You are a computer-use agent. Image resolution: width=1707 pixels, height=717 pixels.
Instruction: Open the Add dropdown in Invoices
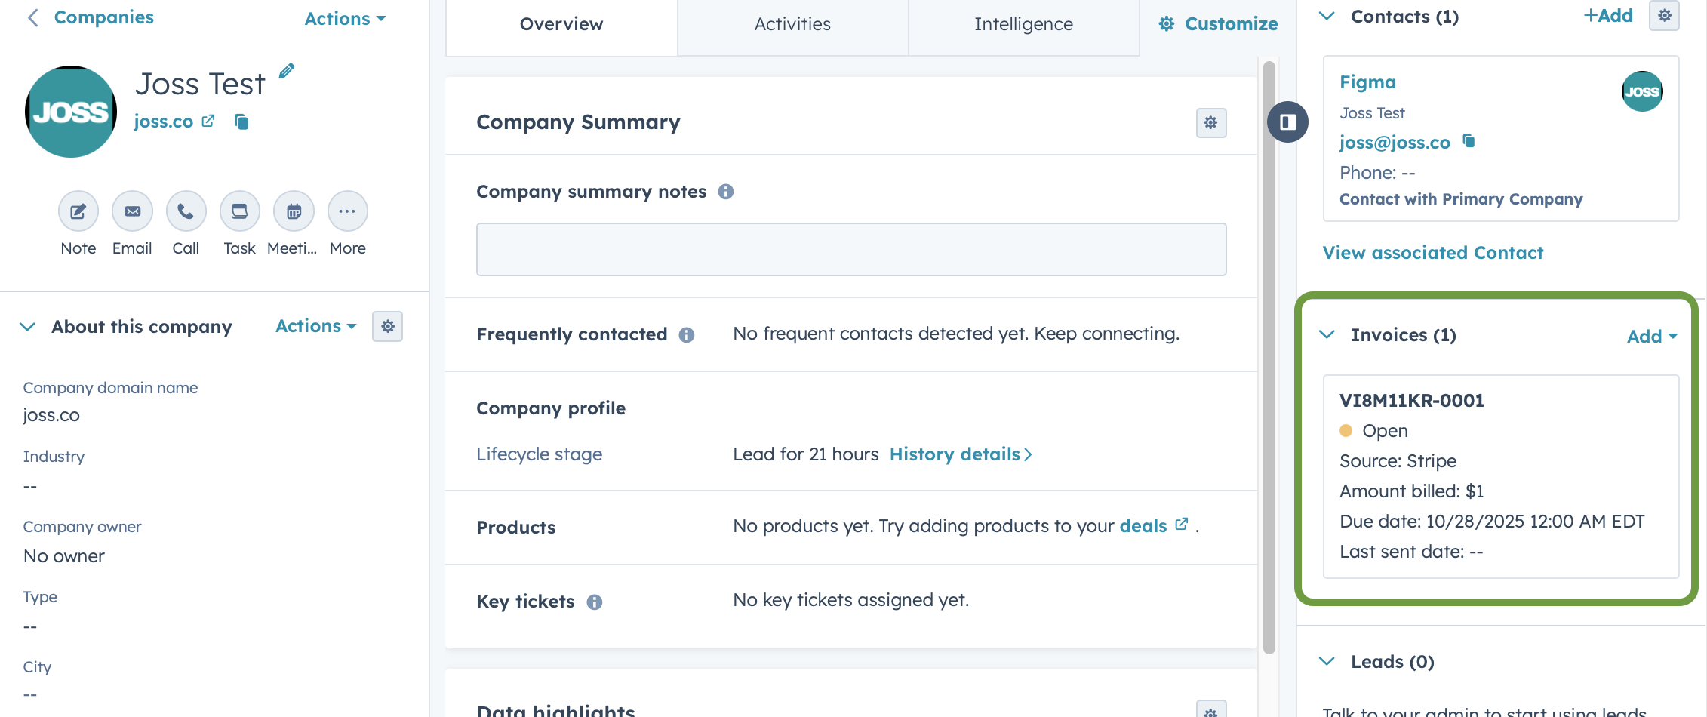[1651, 337]
